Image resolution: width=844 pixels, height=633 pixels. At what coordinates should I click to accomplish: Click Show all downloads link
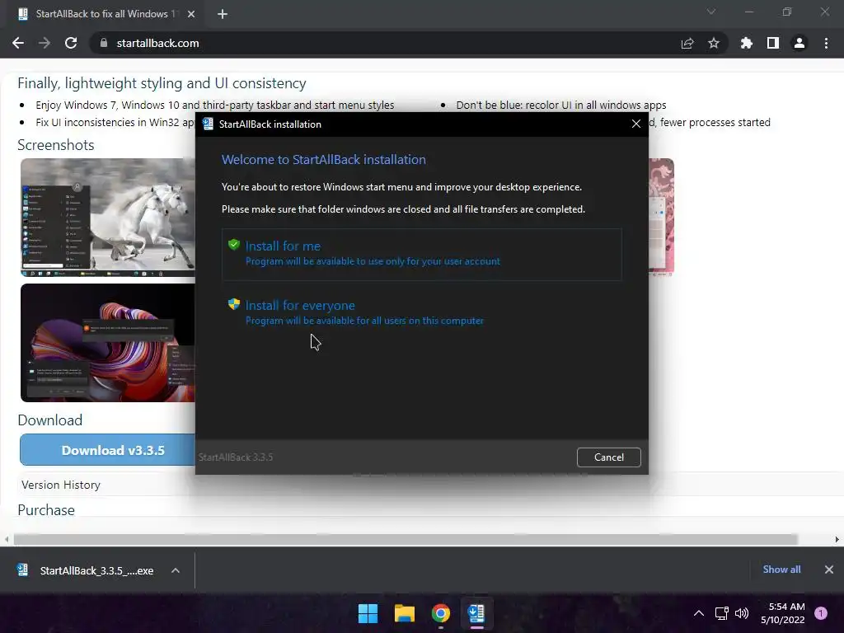(781, 570)
